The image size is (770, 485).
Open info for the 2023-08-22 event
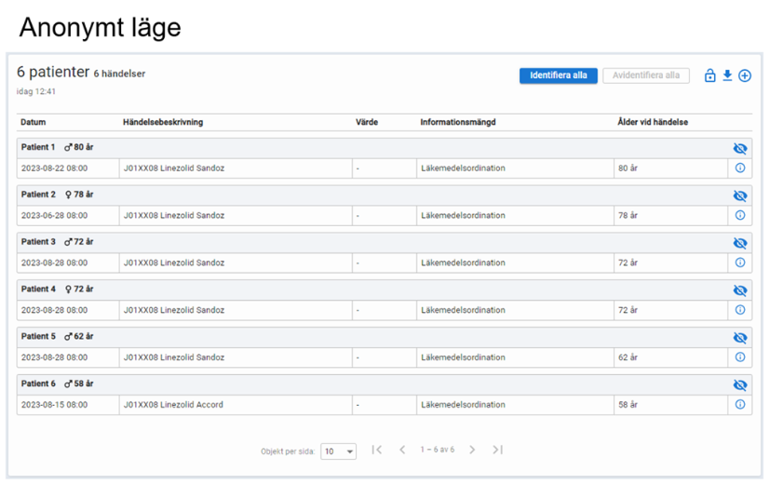point(739,168)
